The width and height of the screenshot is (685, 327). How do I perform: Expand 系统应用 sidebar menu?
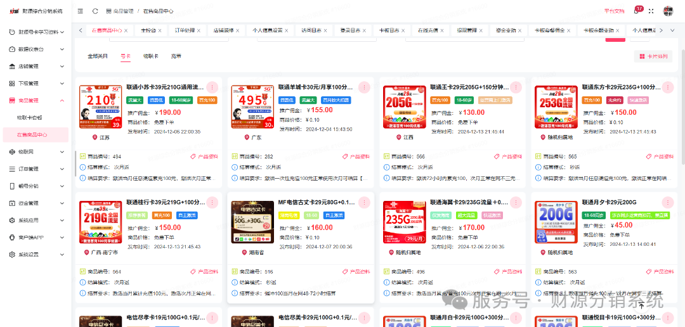pyautogui.click(x=36, y=220)
